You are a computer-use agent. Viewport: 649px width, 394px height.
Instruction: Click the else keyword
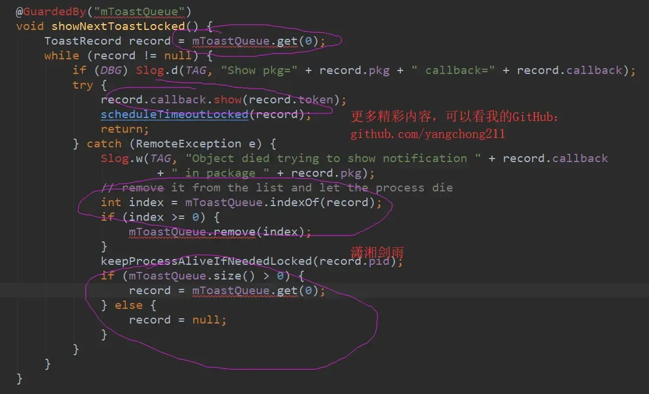tap(128, 305)
